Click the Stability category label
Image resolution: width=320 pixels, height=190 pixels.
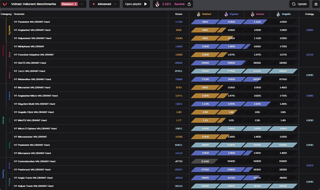click(3, 174)
